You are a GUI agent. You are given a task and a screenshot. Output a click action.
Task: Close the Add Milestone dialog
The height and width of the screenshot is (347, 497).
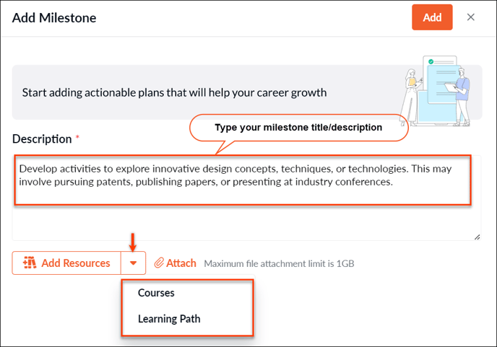[471, 17]
